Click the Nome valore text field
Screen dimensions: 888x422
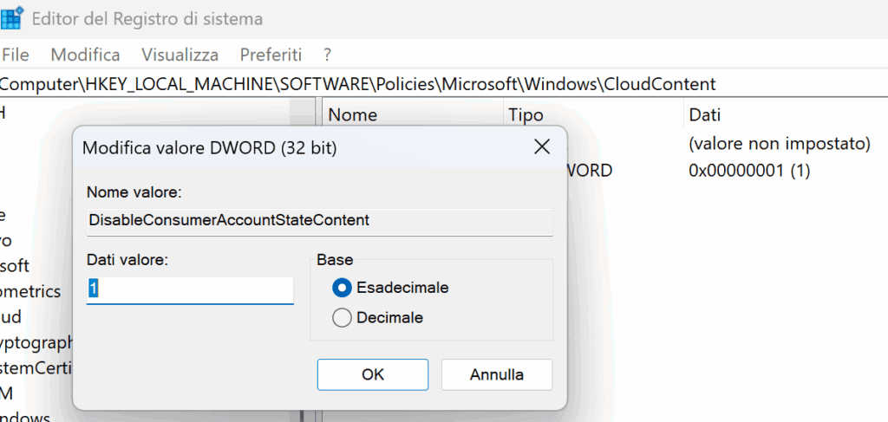[x=319, y=220]
